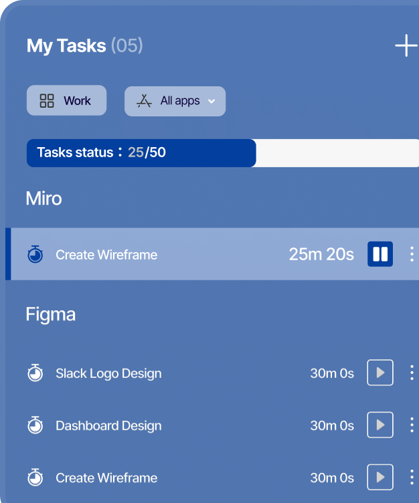The width and height of the screenshot is (419, 503).
Task: Click the timer icon for Dashboard Design
Action: [x=35, y=425]
